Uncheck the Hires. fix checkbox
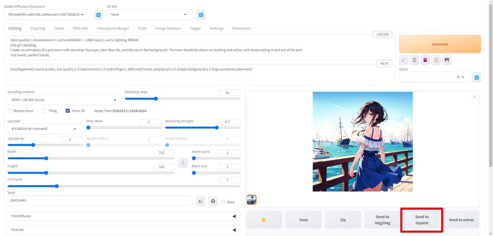Viewport: 493px width, 236px height. 68,111
